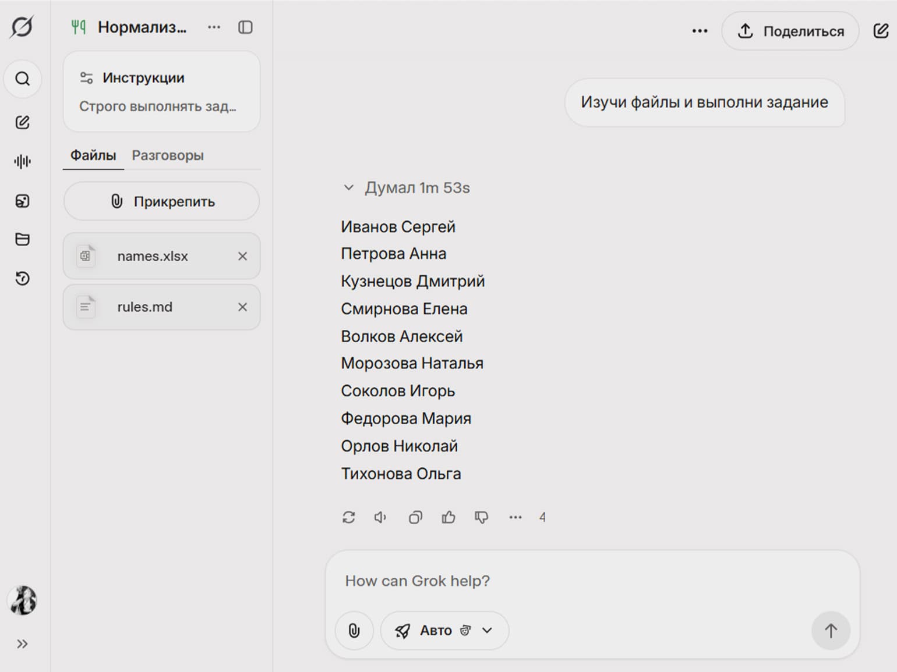Open voice mode waveform icon in sidebar
897x672 pixels.
(x=23, y=161)
